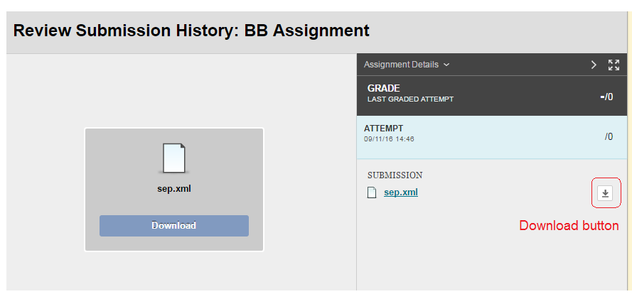Click the GRADE heading

(384, 88)
